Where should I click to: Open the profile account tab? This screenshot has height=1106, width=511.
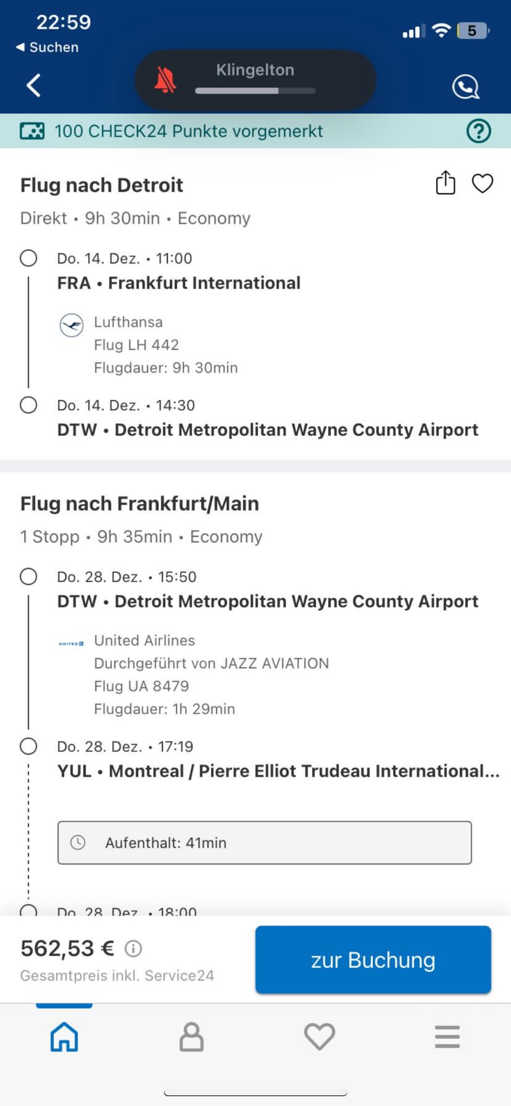pyautogui.click(x=192, y=1037)
